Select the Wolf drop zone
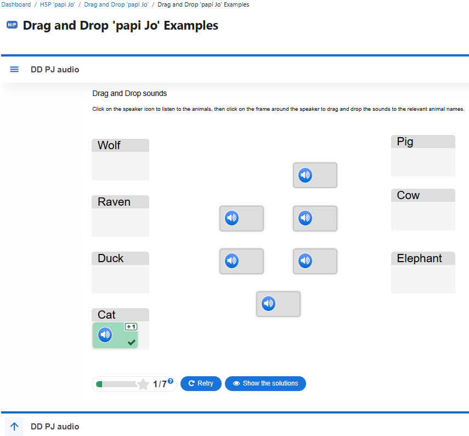The width and height of the screenshot is (469, 436). tap(120, 160)
